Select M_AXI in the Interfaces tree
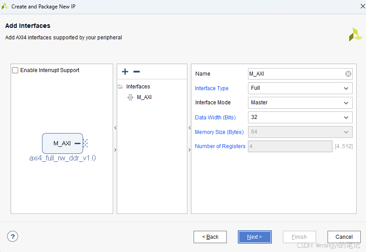This screenshot has width=366, height=252. [144, 97]
